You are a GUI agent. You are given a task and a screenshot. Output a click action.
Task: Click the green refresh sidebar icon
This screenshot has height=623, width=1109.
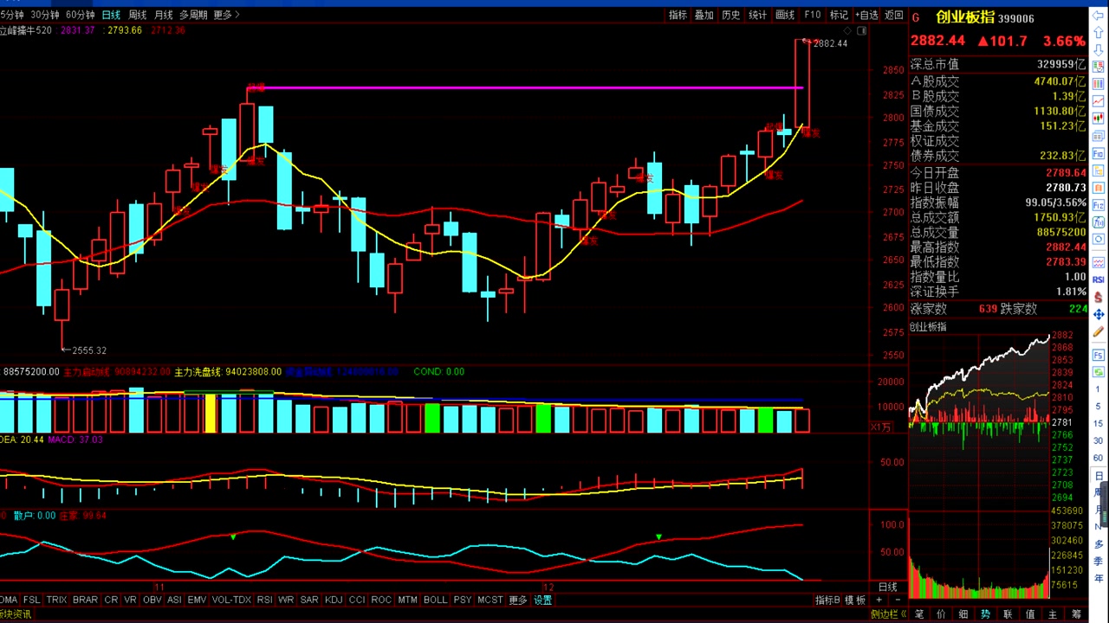(1099, 372)
